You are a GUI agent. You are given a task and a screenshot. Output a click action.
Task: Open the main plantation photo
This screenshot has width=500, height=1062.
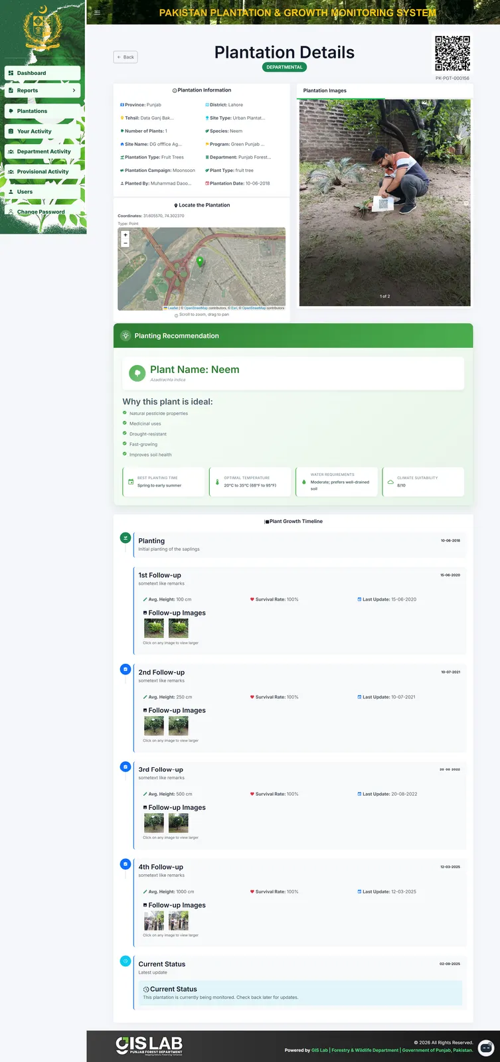coord(384,202)
